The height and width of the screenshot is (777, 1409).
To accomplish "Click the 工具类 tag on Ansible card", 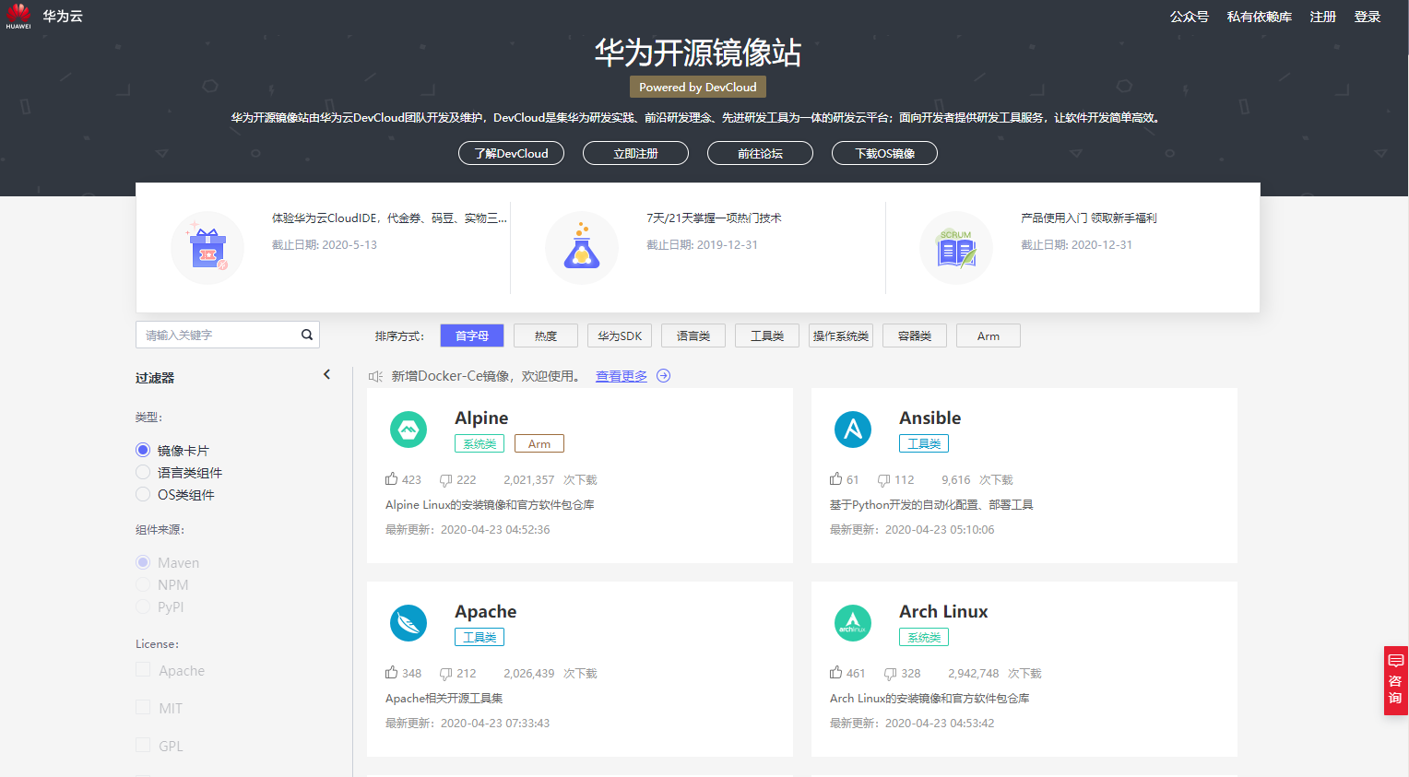I will [924, 443].
